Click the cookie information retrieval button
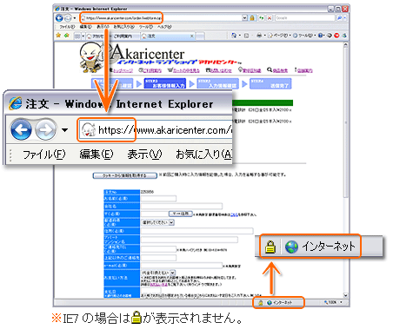 coord(124,175)
